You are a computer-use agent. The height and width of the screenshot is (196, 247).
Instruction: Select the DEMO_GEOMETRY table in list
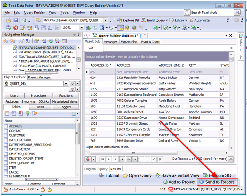pos(22,163)
